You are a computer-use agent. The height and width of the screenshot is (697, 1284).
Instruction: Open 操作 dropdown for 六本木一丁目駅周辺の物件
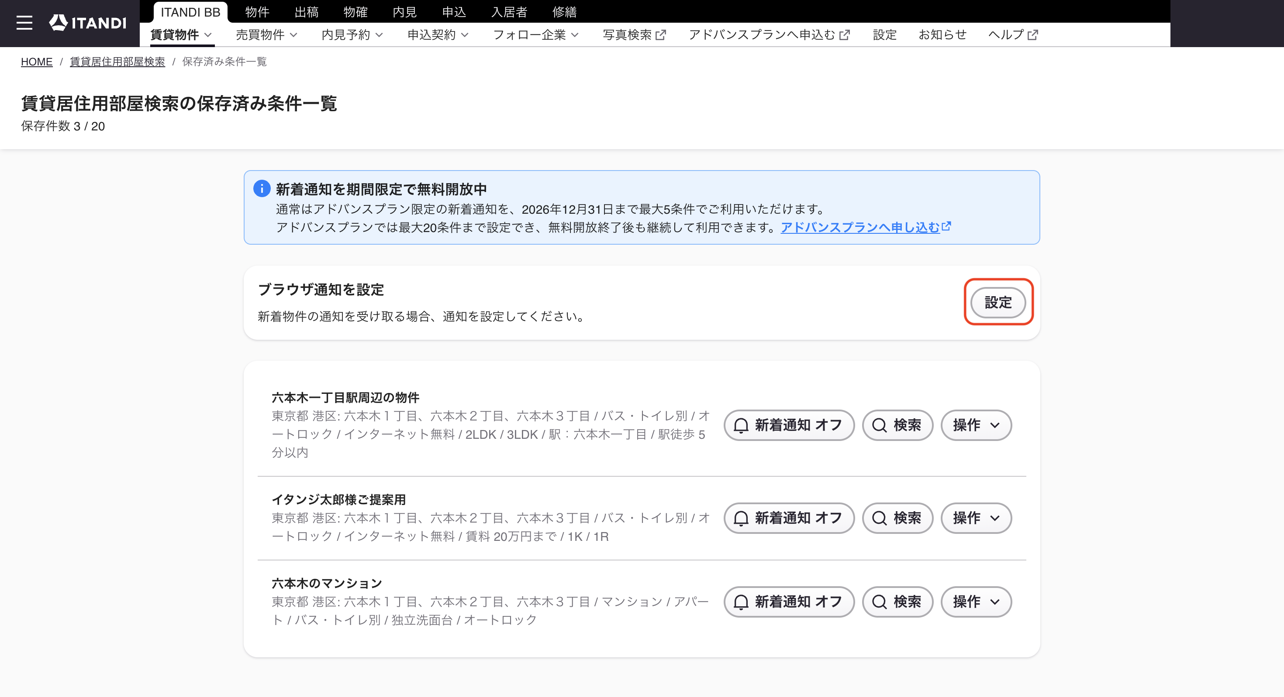976,425
